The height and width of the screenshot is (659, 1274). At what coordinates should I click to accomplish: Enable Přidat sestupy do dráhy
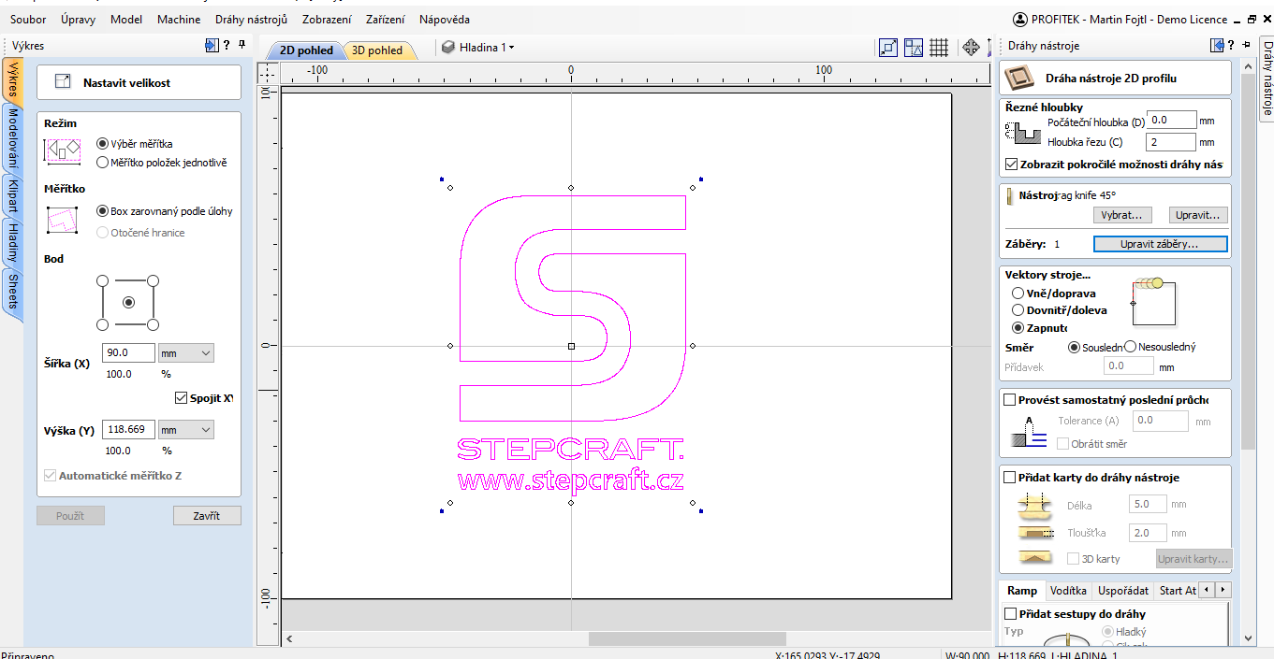[x=1010, y=614]
